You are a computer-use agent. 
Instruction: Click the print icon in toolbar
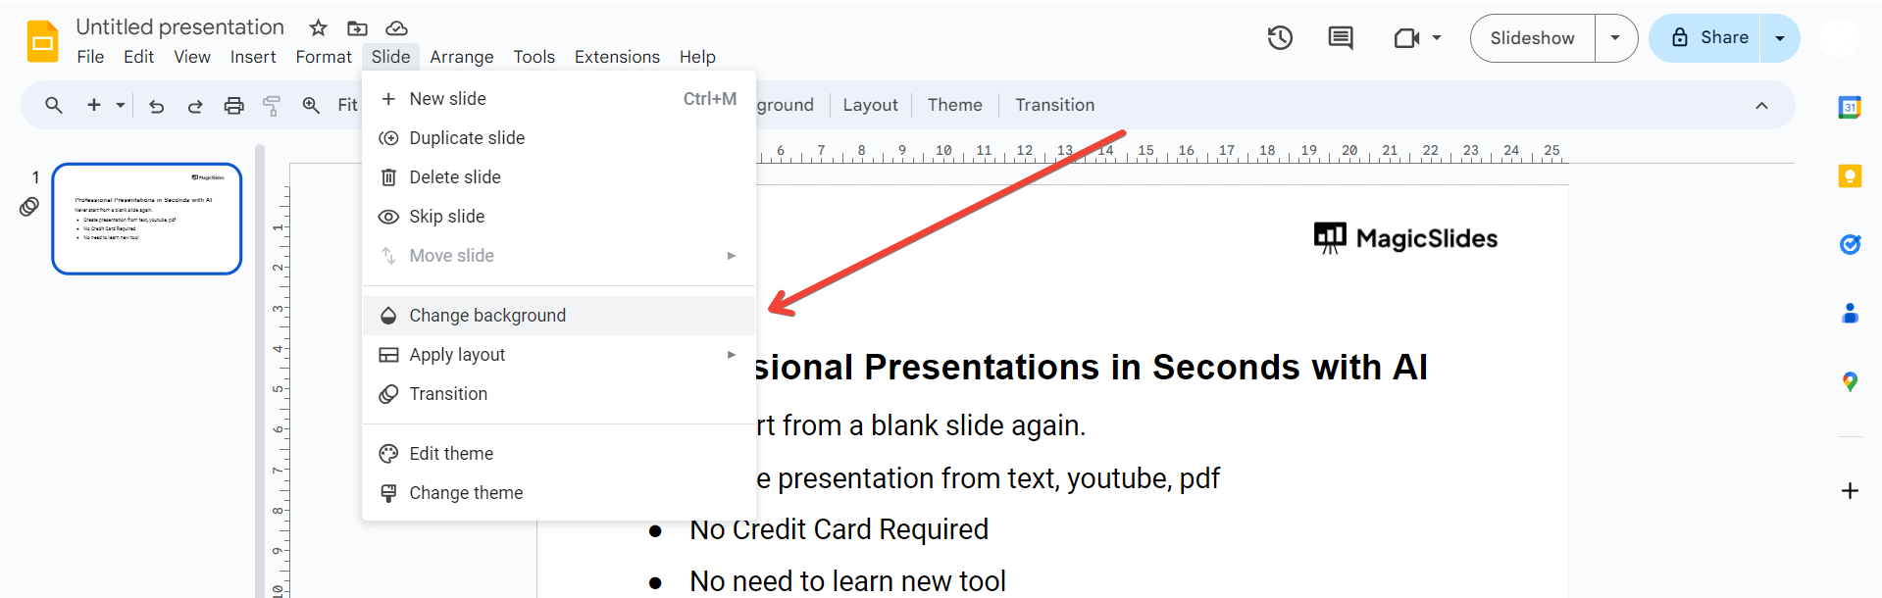tap(233, 106)
